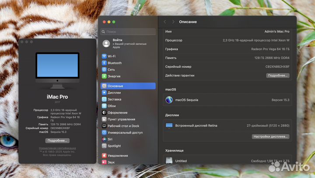Click Подробнее button next to warranty
This screenshot has width=315, height=178.
pos(278,75)
